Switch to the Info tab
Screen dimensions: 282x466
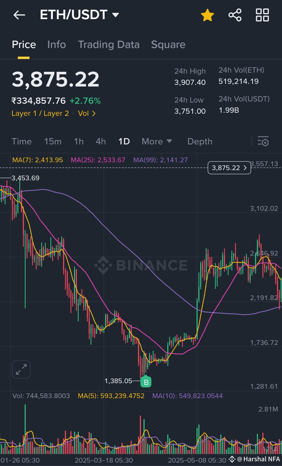(x=56, y=45)
